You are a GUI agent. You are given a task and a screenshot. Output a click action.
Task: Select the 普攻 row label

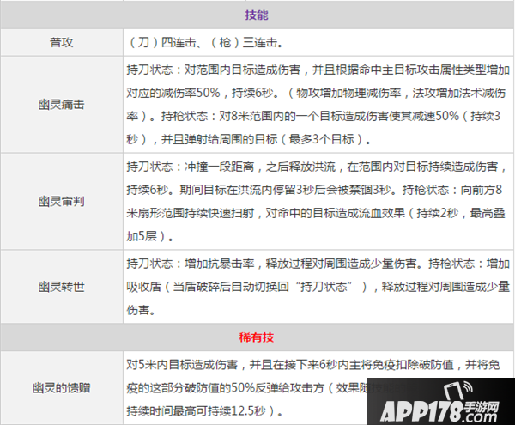pos(61,42)
